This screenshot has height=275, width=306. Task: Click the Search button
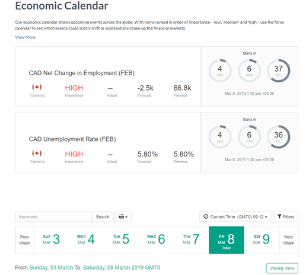point(103,217)
